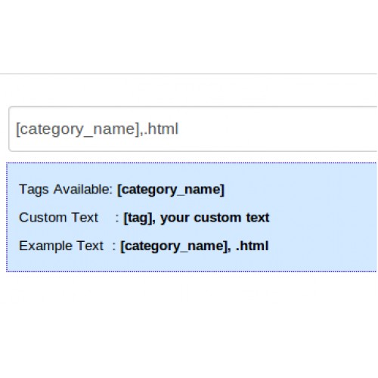The image size is (378, 378).
Task: Click the Custom Text label
Action: click(58, 218)
